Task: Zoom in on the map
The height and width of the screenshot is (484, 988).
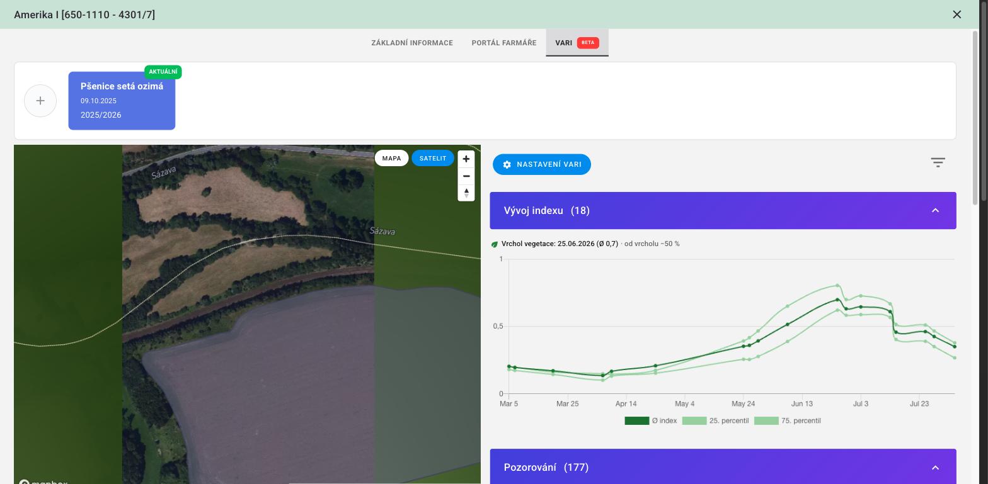Action: (466, 159)
